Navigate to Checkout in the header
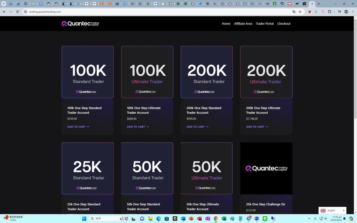 pyautogui.click(x=284, y=23)
